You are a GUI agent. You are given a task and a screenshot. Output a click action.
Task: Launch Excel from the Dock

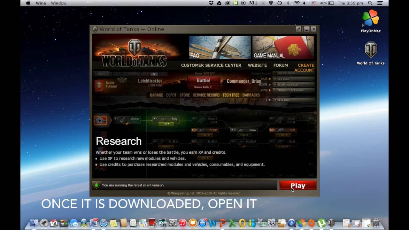232,223
